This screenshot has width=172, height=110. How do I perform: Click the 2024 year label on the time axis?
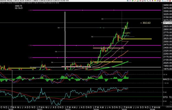[x=96, y=109]
